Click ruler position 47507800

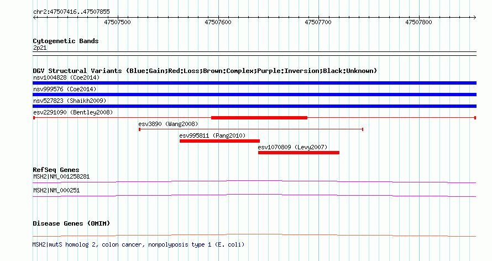[x=418, y=22]
